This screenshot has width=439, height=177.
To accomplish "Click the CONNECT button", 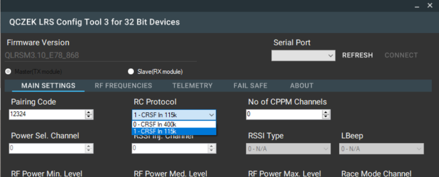I will coord(401,55).
